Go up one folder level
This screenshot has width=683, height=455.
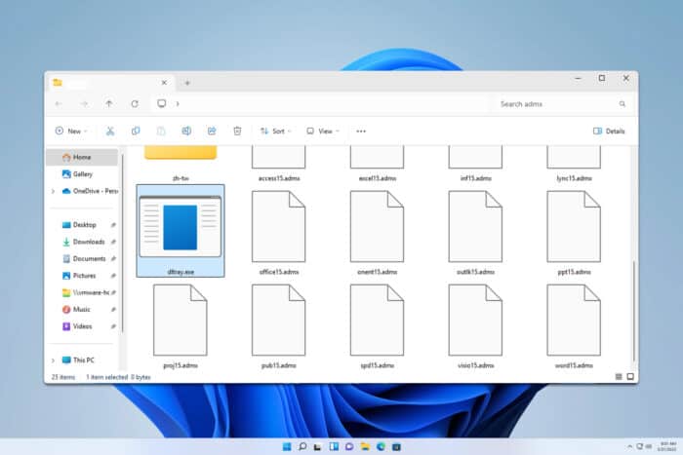[x=109, y=103]
